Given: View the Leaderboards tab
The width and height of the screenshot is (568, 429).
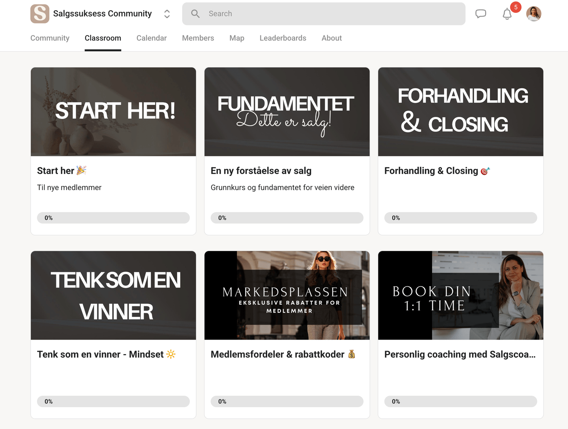Looking at the screenshot, I should pos(283,38).
